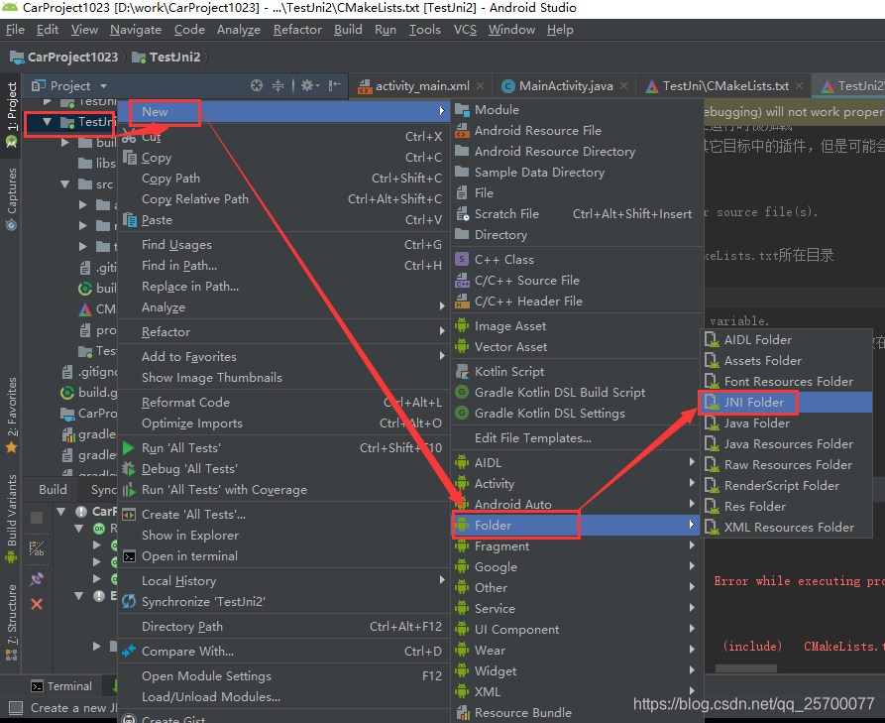Select libs folder in project tree

[96, 164]
